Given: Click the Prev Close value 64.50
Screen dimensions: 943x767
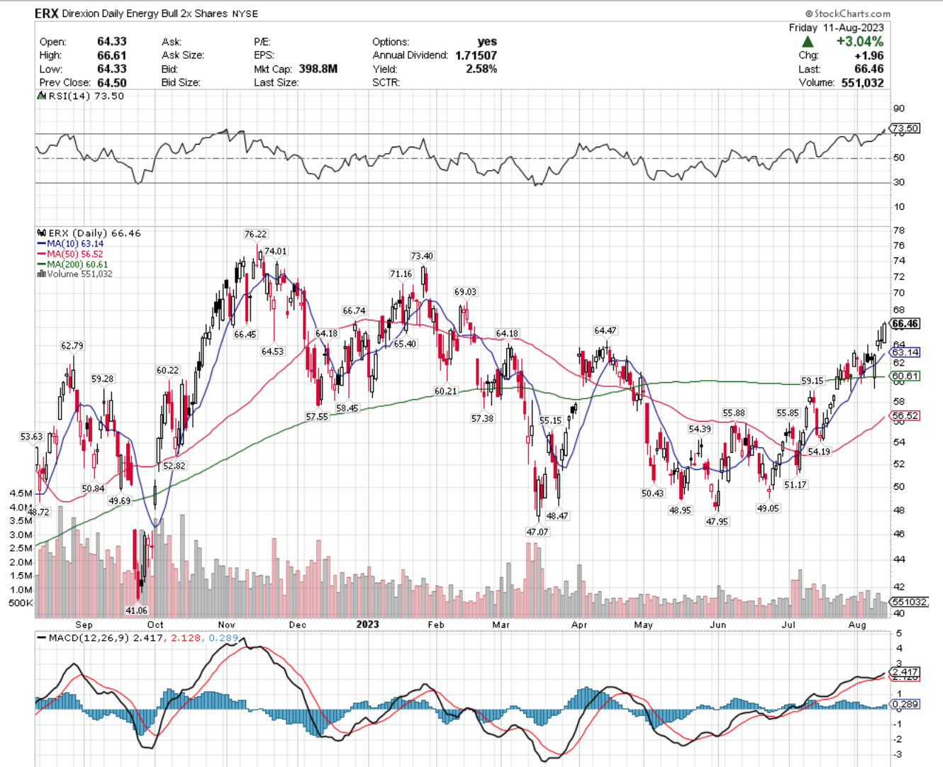Looking at the screenshot, I should coord(111,82).
